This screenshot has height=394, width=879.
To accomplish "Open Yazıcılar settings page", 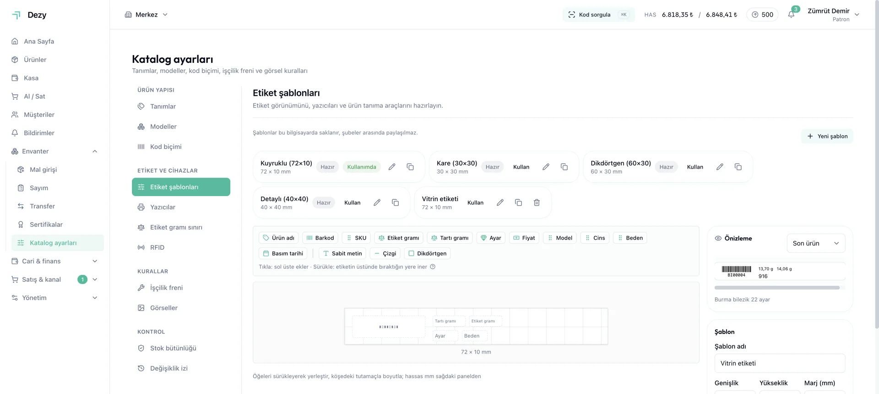I will tap(181, 207).
